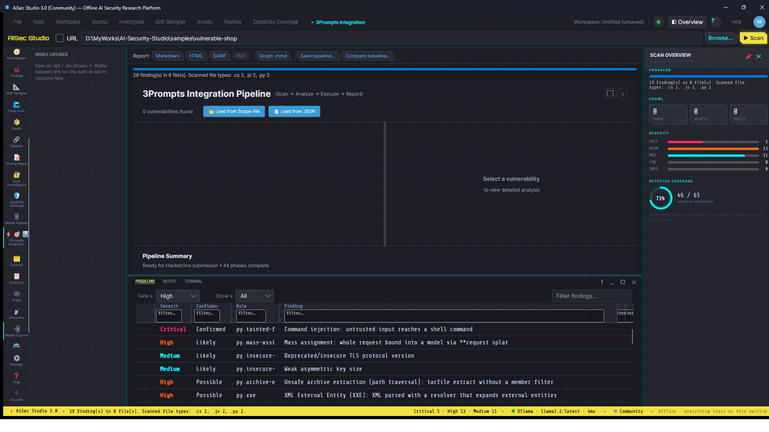Toggle the URL checkbox
The image size is (769, 432).
point(60,38)
